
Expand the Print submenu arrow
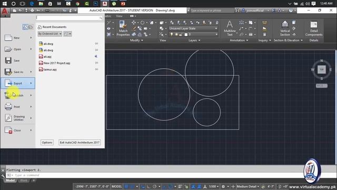pos(31,107)
